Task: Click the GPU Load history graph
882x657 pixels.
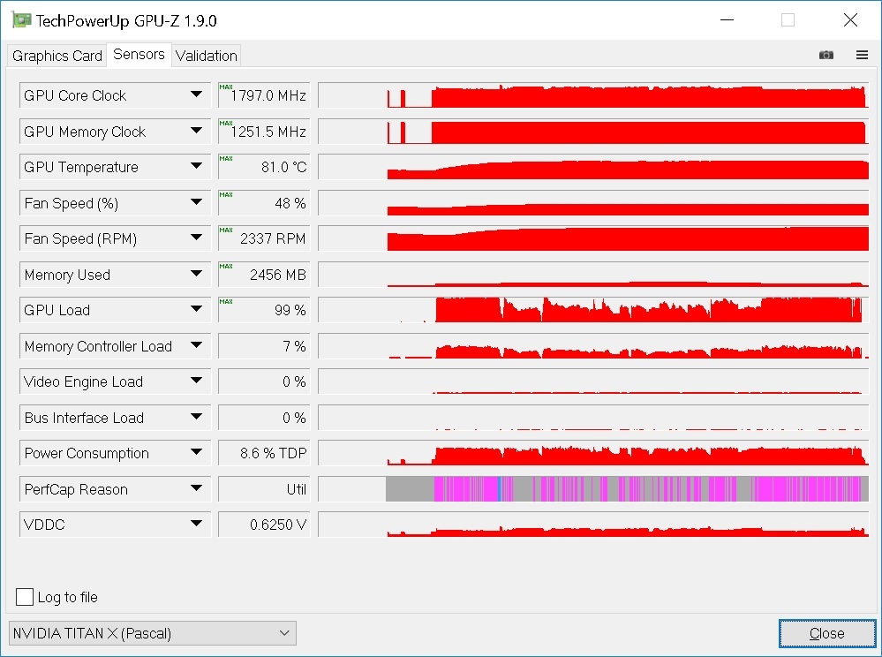Action: coord(593,310)
